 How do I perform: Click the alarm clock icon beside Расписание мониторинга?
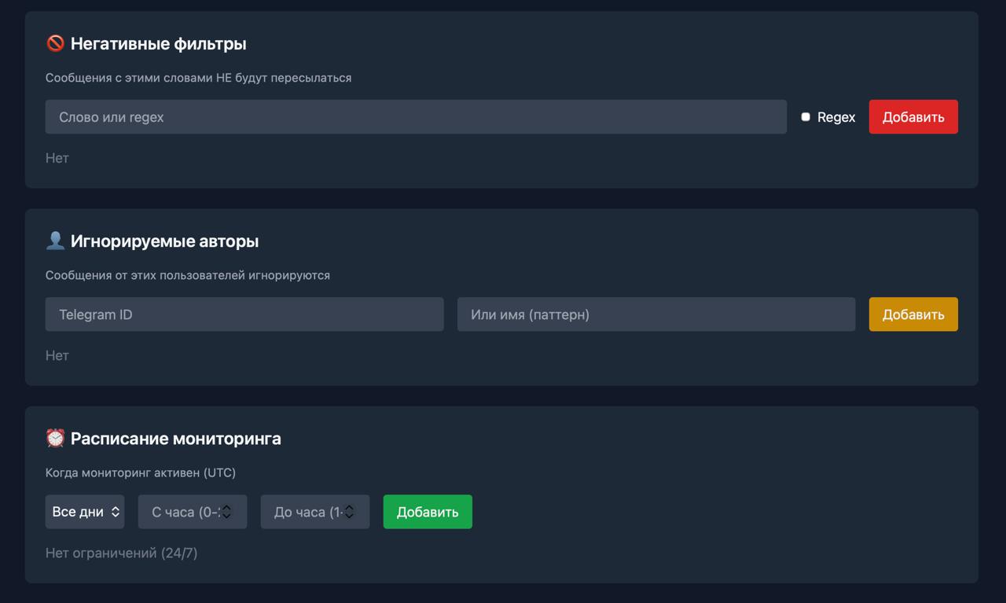[55, 439]
